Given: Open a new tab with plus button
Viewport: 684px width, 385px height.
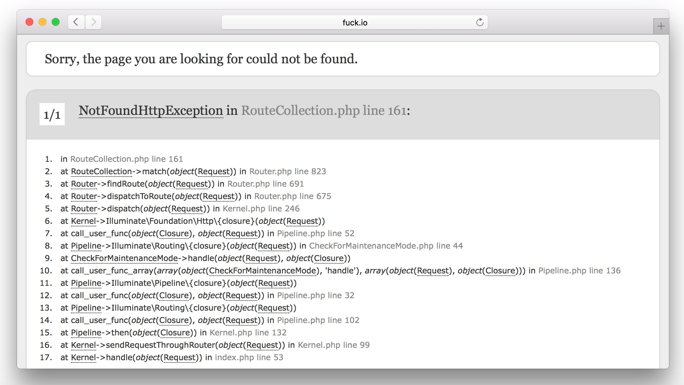Looking at the screenshot, I should (x=661, y=26).
